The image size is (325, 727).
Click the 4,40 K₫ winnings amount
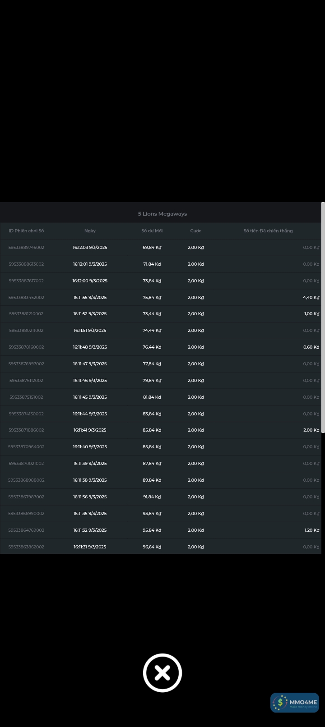coord(311,298)
